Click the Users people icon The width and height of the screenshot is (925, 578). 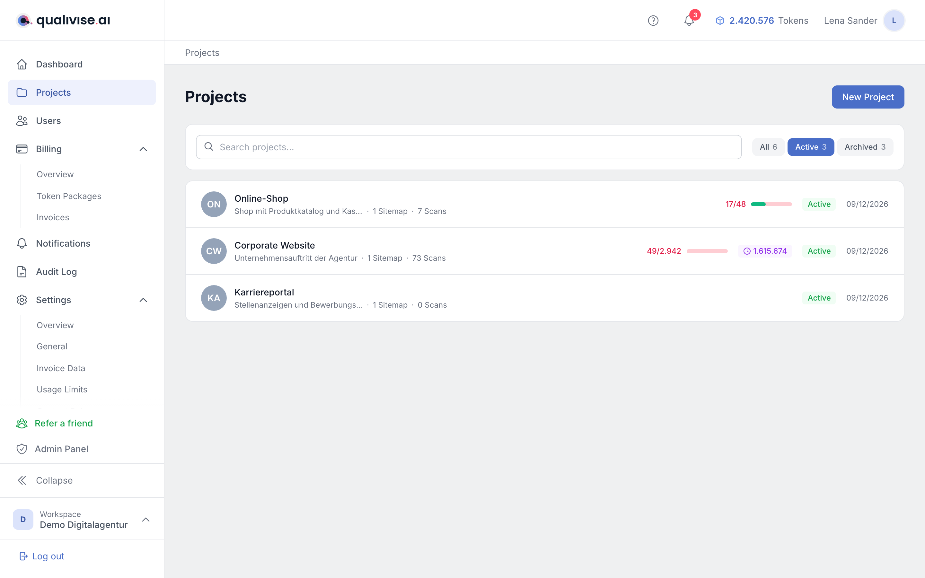tap(22, 121)
